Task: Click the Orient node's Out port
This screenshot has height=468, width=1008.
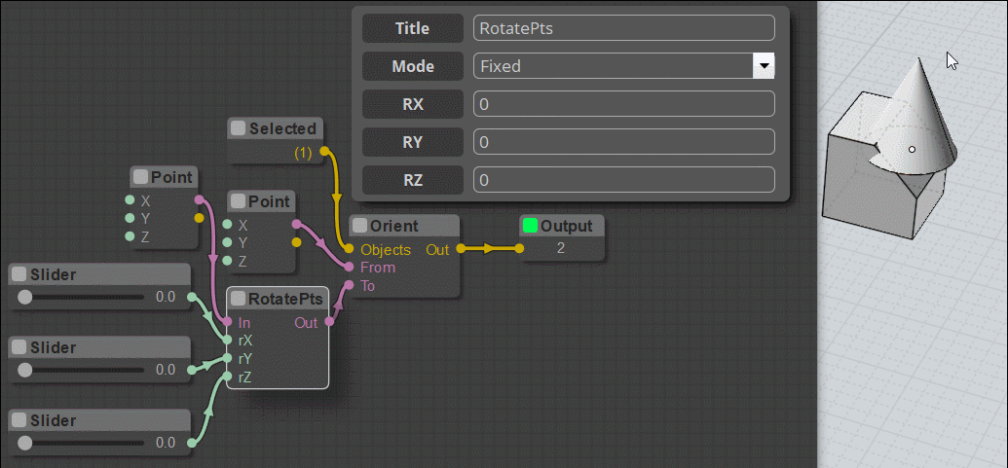Action: (461, 248)
